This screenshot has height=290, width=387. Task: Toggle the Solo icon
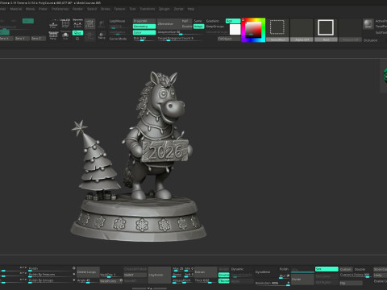[65, 35]
